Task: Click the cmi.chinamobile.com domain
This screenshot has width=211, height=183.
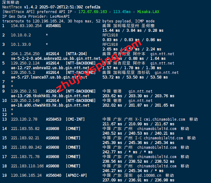Action: (x=164, y=119)
